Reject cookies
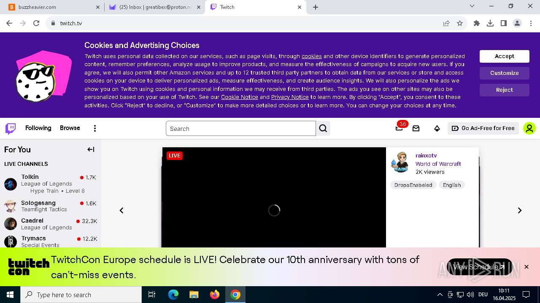Image resolution: width=540 pixels, height=303 pixels. coord(505,90)
